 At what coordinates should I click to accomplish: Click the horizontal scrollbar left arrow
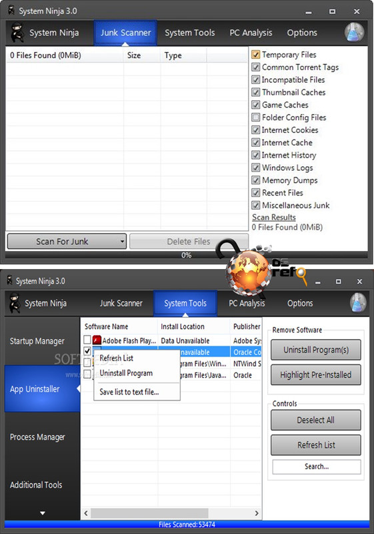coord(86,513)
